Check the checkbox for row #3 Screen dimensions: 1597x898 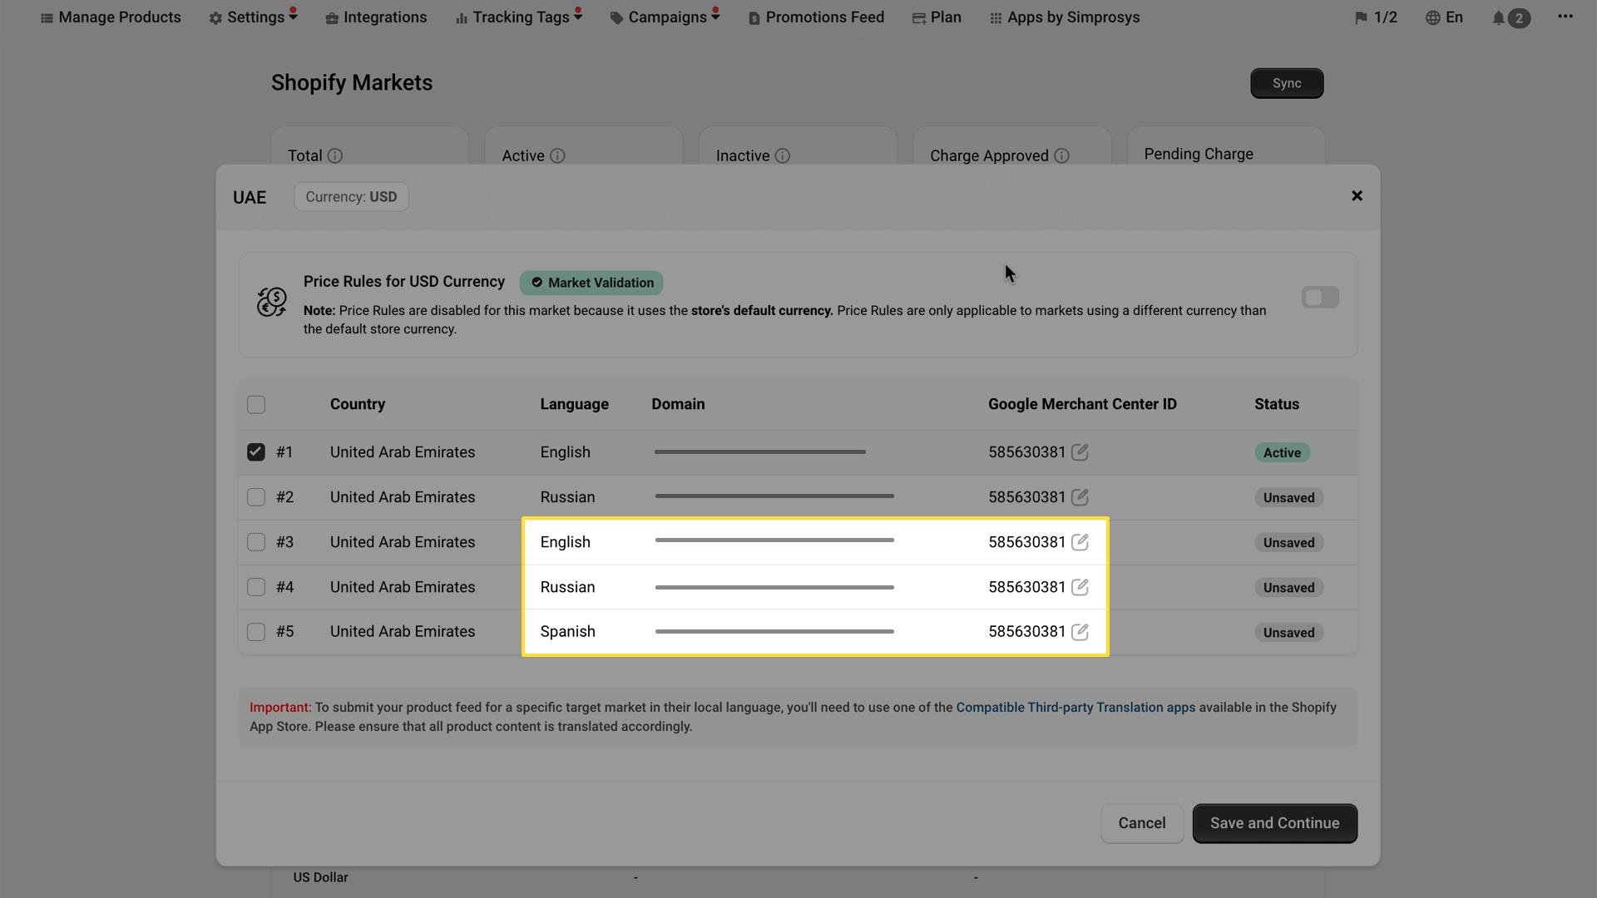click(x=255, y=542)
